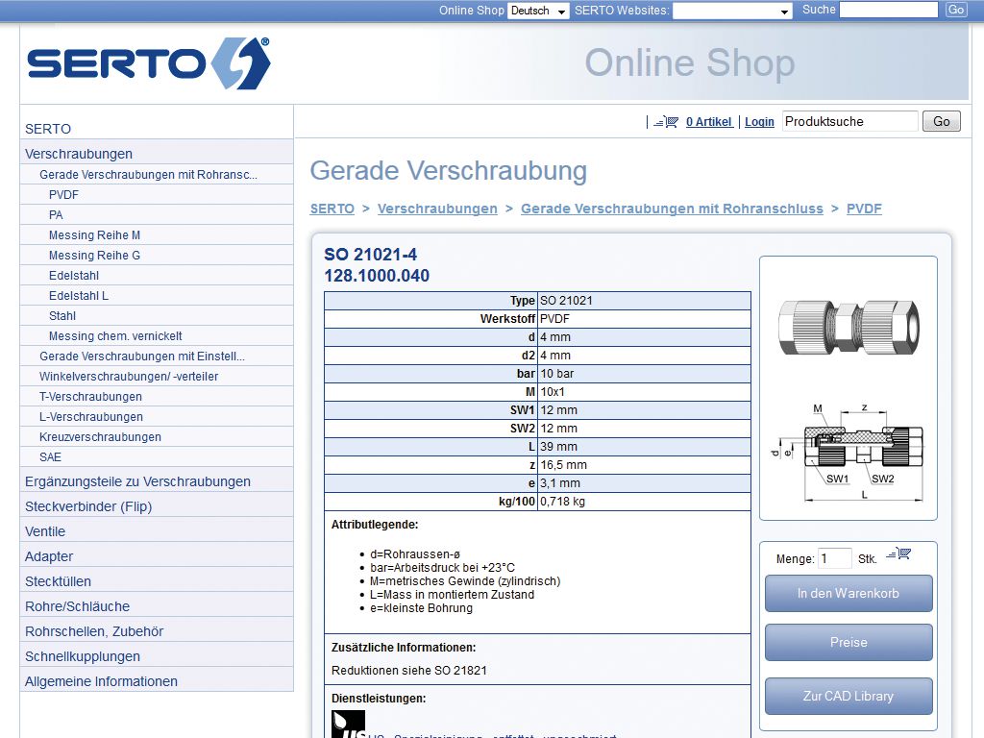The height and width of the screenshot is (738, 984).
Task: Choose Messing Reihe G in sidebar
Action: point(95,255)
